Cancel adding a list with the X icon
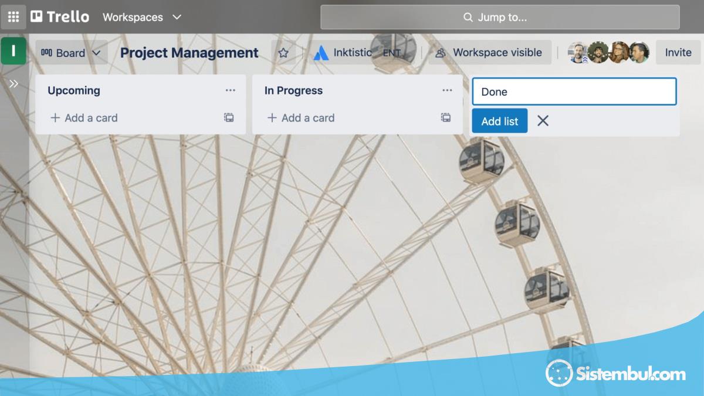 [543, 121]
